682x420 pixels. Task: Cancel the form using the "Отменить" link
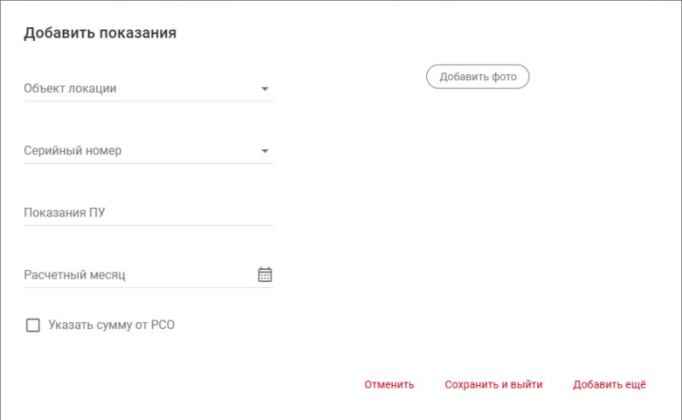pos(389,384)
